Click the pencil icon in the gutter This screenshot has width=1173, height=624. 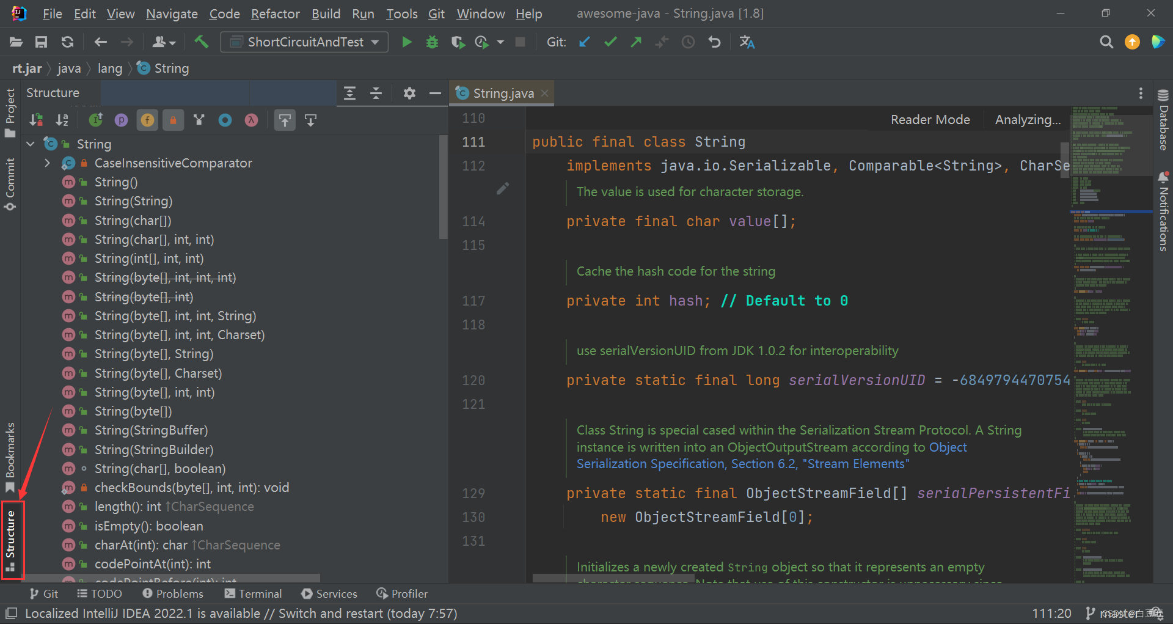click(x=503, y=189)
